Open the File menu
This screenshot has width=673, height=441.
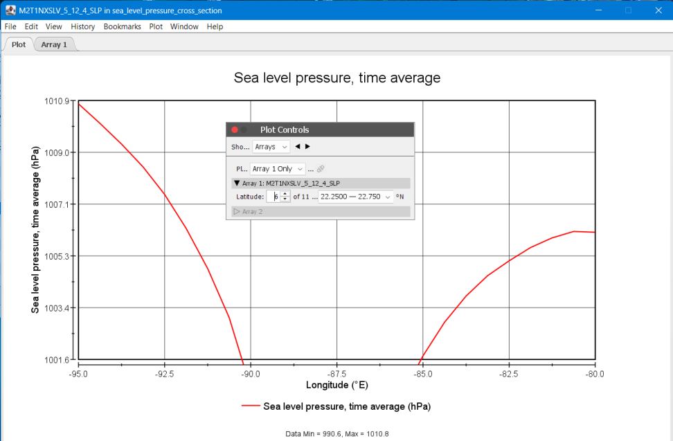pos(10,26)
